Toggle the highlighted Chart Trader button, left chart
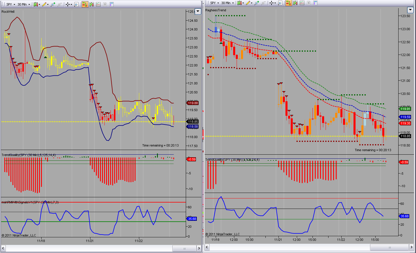Screen dimensions: 416x253 [85, 4]
